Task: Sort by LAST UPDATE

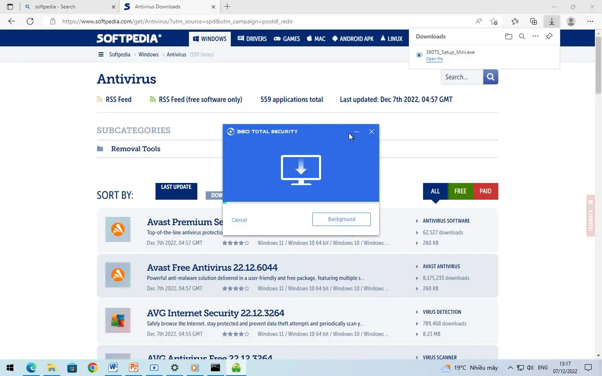Action: [176, 191]
